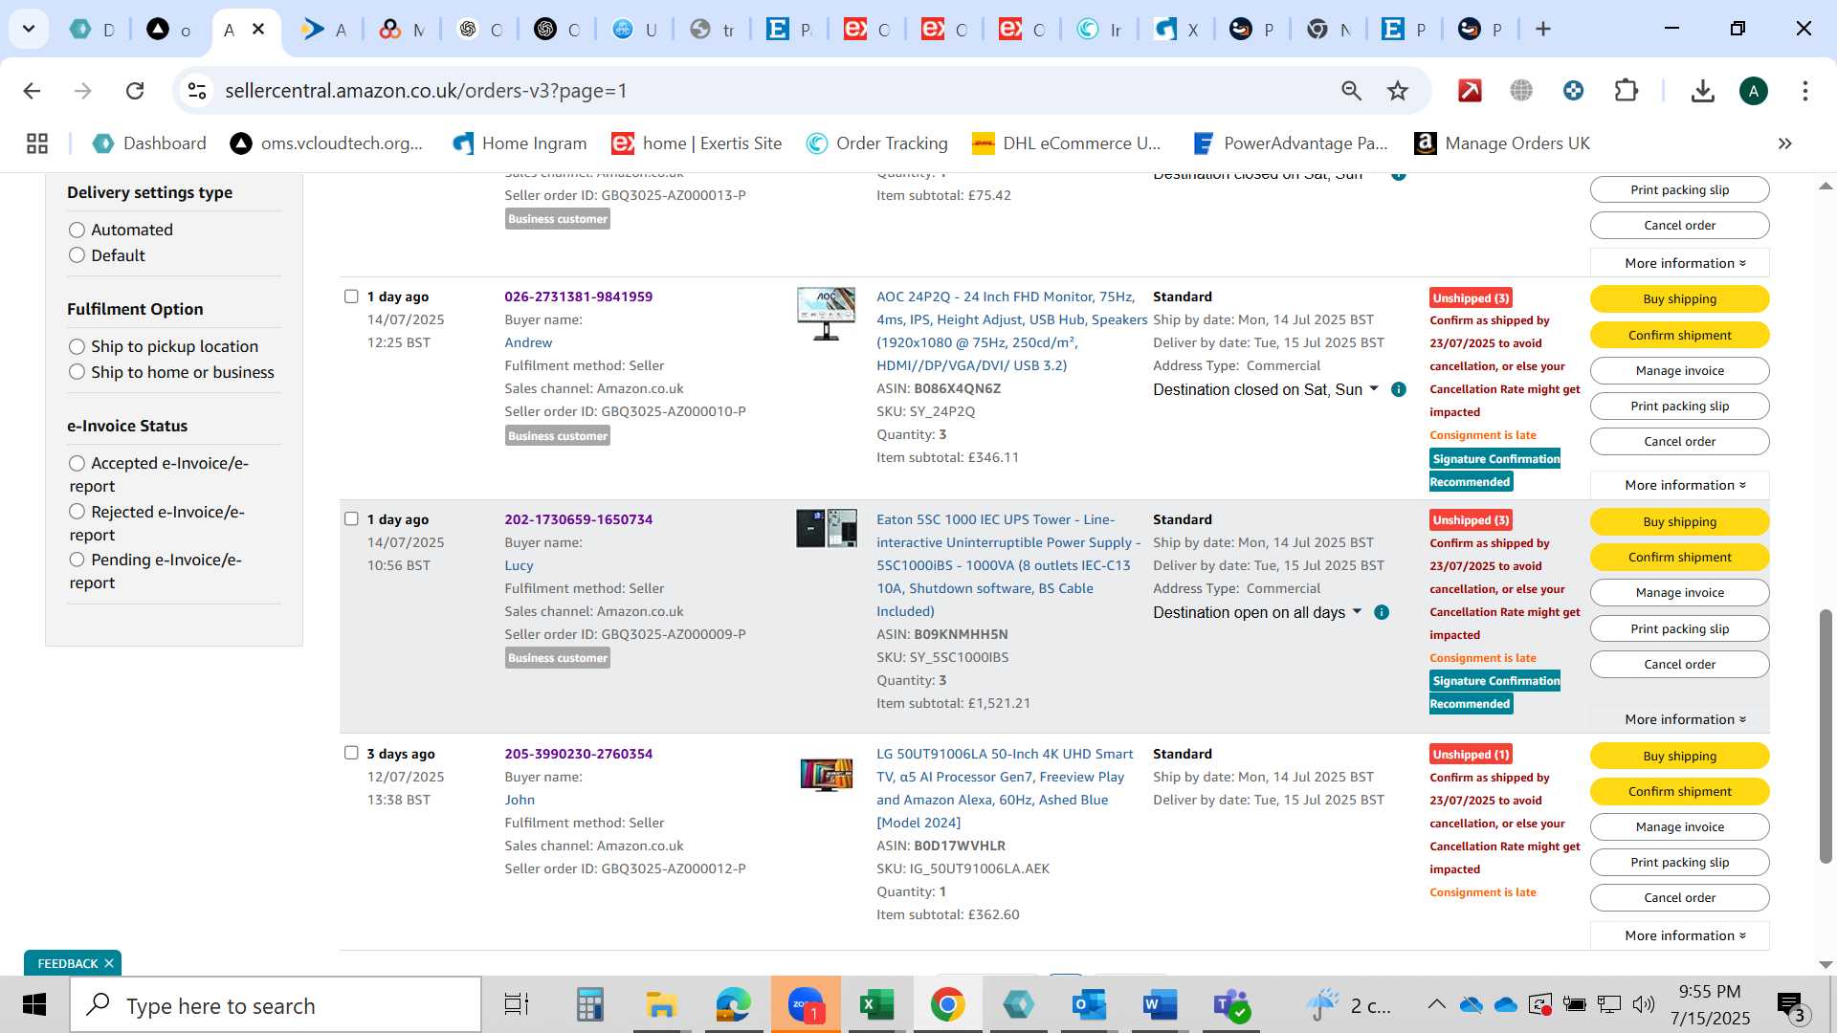Close the FEEDBACK tab with its X

[109, 963]
